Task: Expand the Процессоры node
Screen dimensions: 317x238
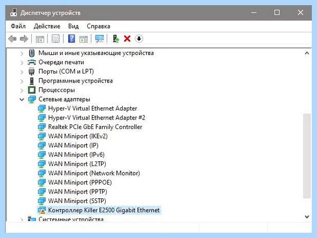Action: [x=22, y=90]
